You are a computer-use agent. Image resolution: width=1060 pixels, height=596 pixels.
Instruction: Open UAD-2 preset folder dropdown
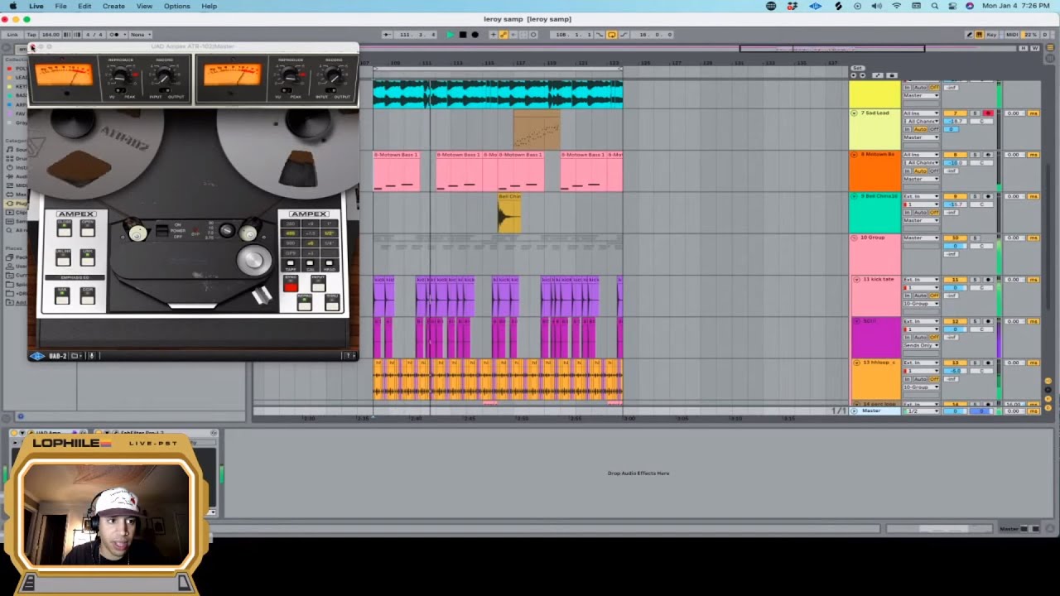tap(76, 356)
